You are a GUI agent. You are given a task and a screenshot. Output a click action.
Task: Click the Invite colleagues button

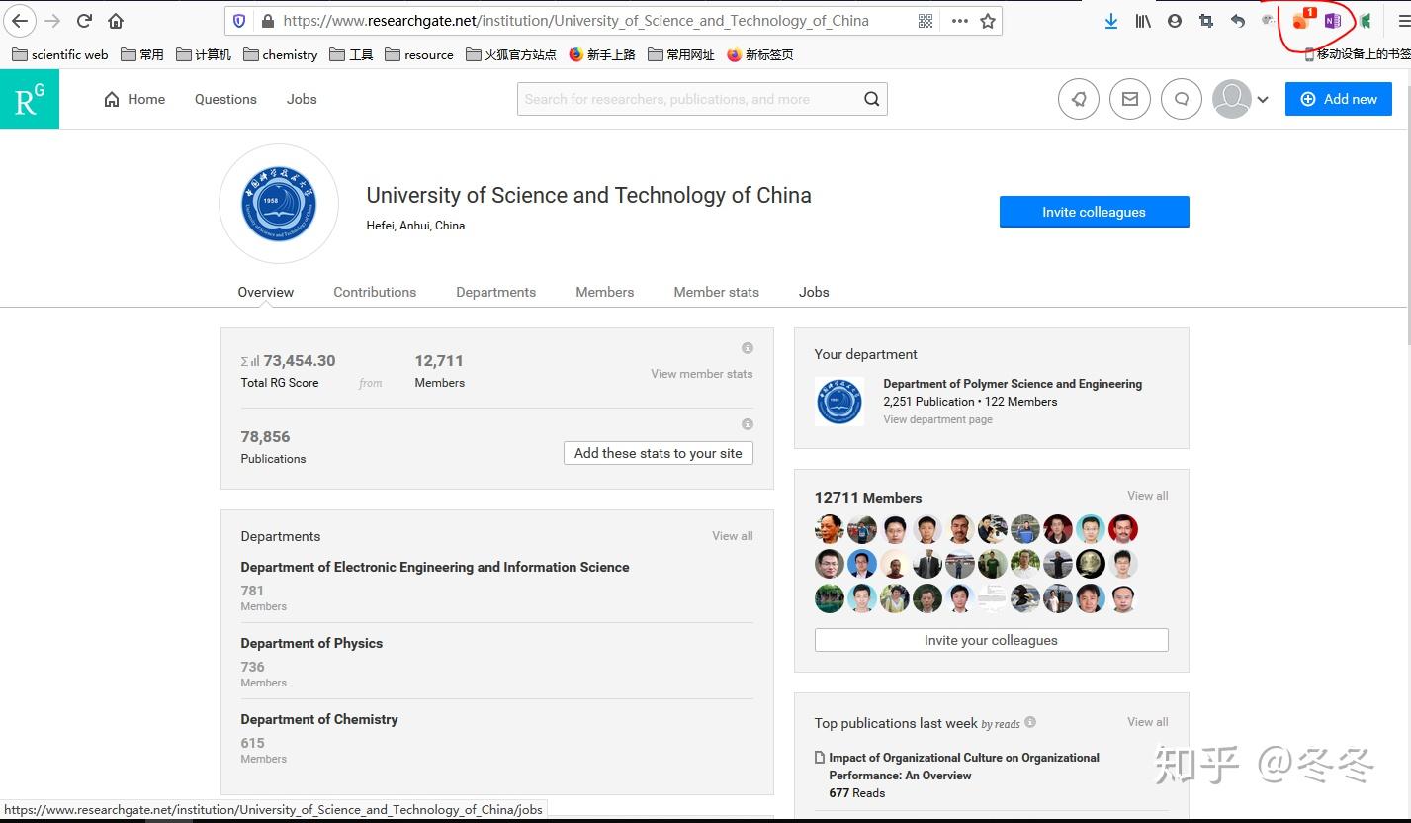point(1094,212)
